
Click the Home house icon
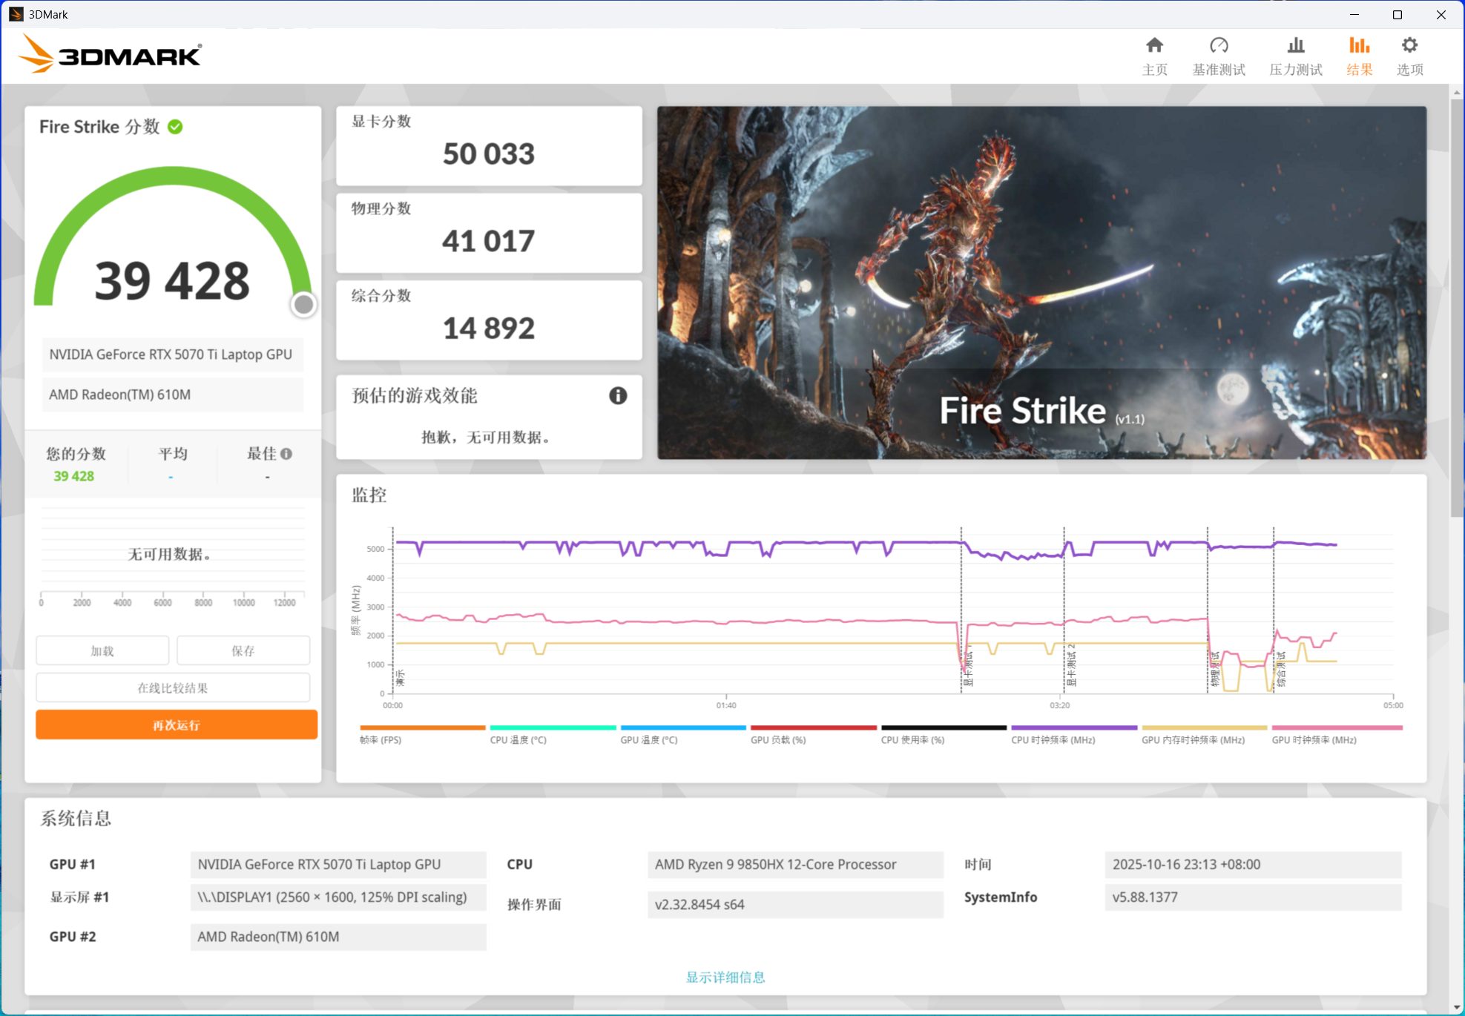pyautogui.click(x=1153, y=46)
